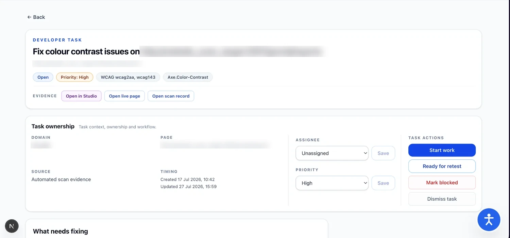Click the Axe.Color-Contrast tag
510x238 pixels.
pyautogui.click(x=188, y=77)
